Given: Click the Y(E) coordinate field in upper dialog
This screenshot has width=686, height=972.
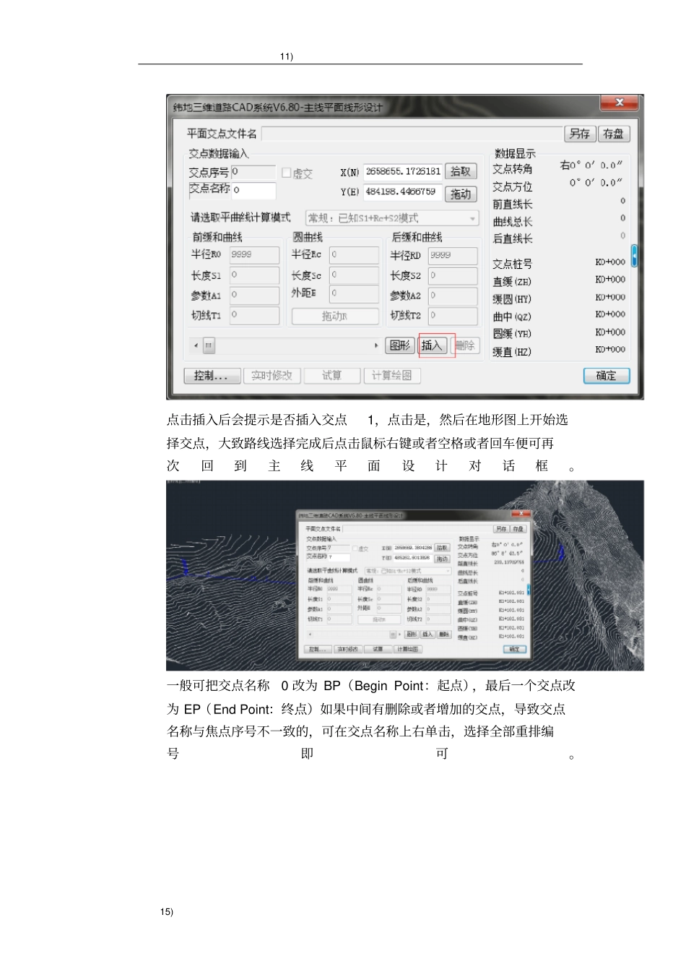Looking at the screenshot, I should [x=402, y=192].
